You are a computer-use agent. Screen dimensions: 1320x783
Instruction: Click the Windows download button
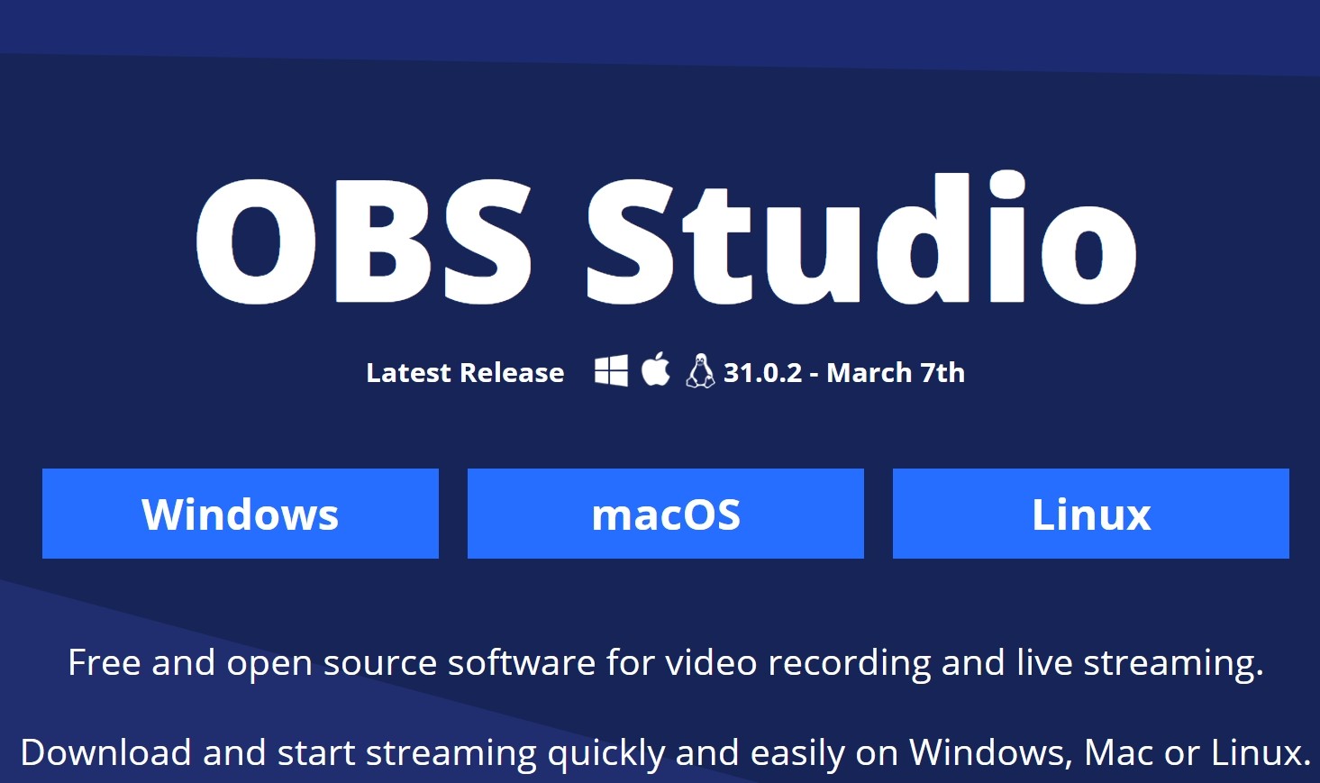(x=241, y=514)
